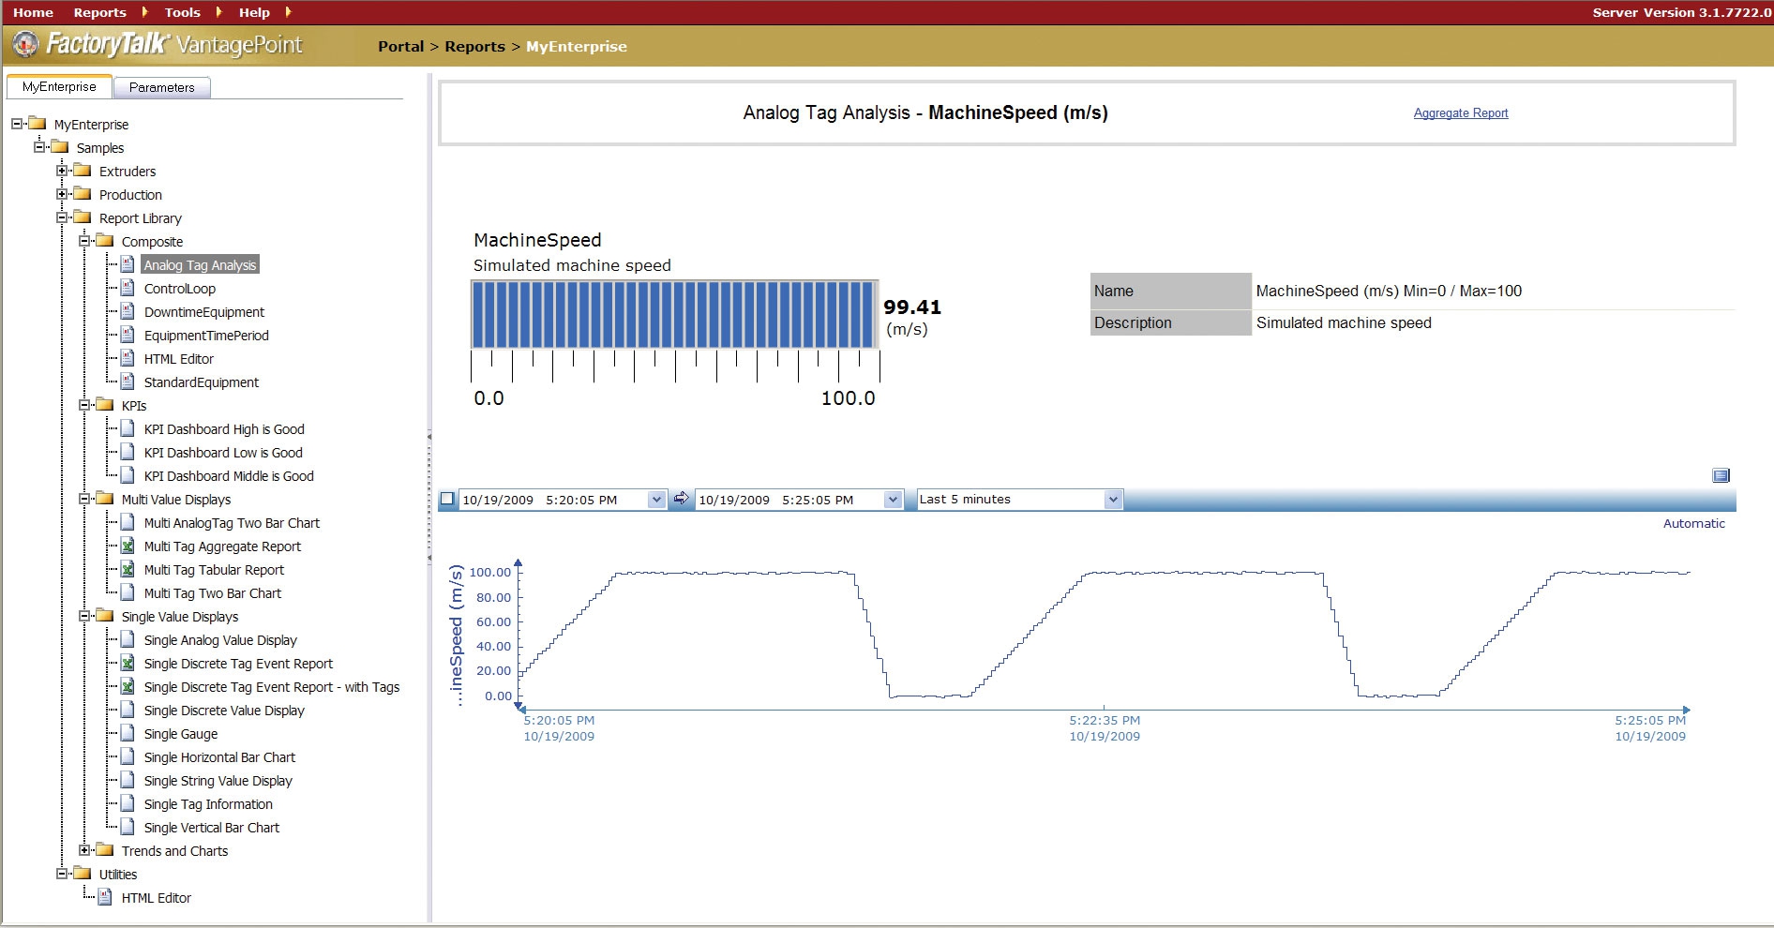Open Single Tag Information report
Viewport: 1774px width, 928px height.
[208, 804]
